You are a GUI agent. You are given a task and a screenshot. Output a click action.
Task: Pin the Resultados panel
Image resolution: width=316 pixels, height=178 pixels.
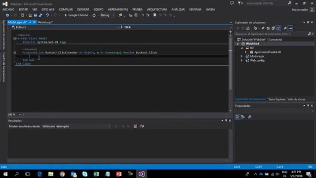pyautogui.click(x=226, y=121)
